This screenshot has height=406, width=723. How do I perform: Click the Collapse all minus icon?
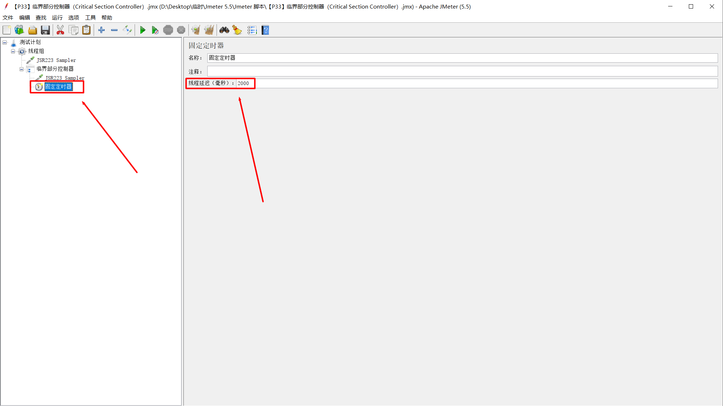point(114,30)
